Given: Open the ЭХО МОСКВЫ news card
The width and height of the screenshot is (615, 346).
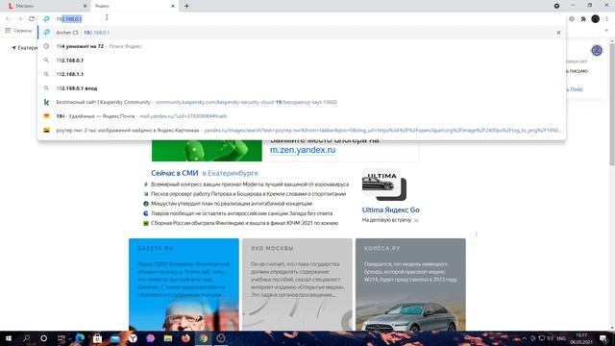Looking at the screenshot, I should (x=297, y=284).
